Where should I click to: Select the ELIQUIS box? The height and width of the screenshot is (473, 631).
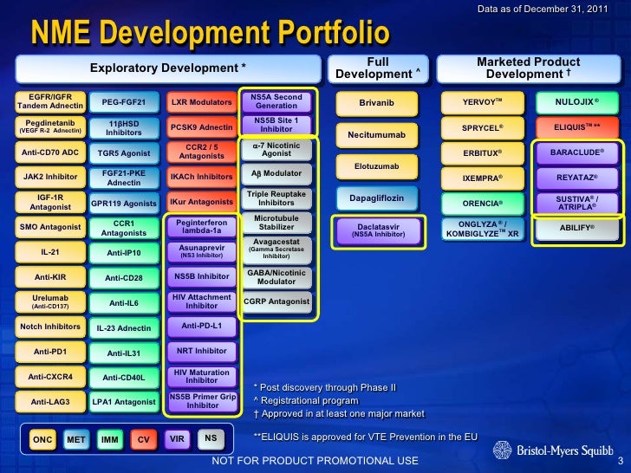pyautogui.click(x=577, y=127)
